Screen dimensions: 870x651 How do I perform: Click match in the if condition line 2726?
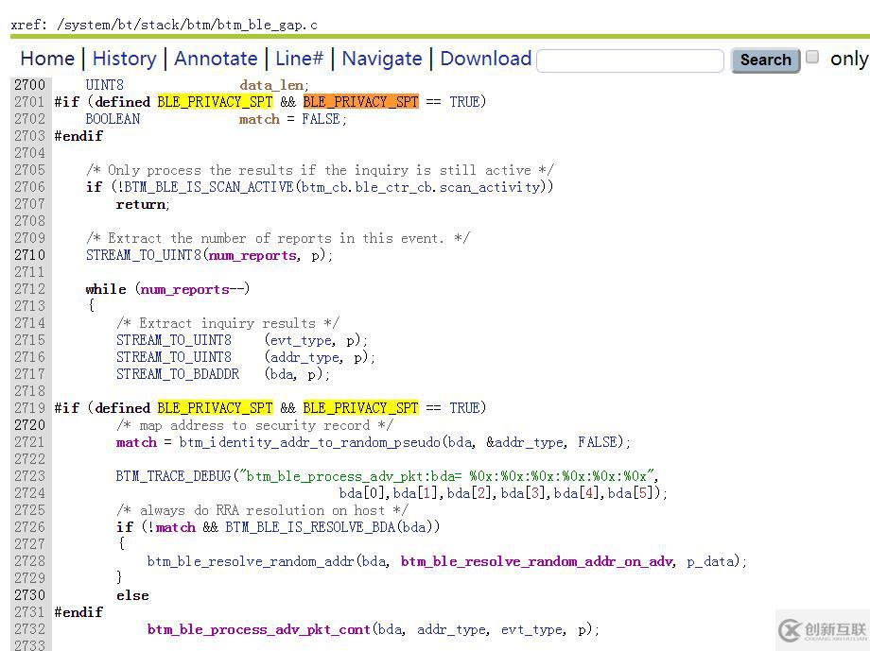[175, 527]
